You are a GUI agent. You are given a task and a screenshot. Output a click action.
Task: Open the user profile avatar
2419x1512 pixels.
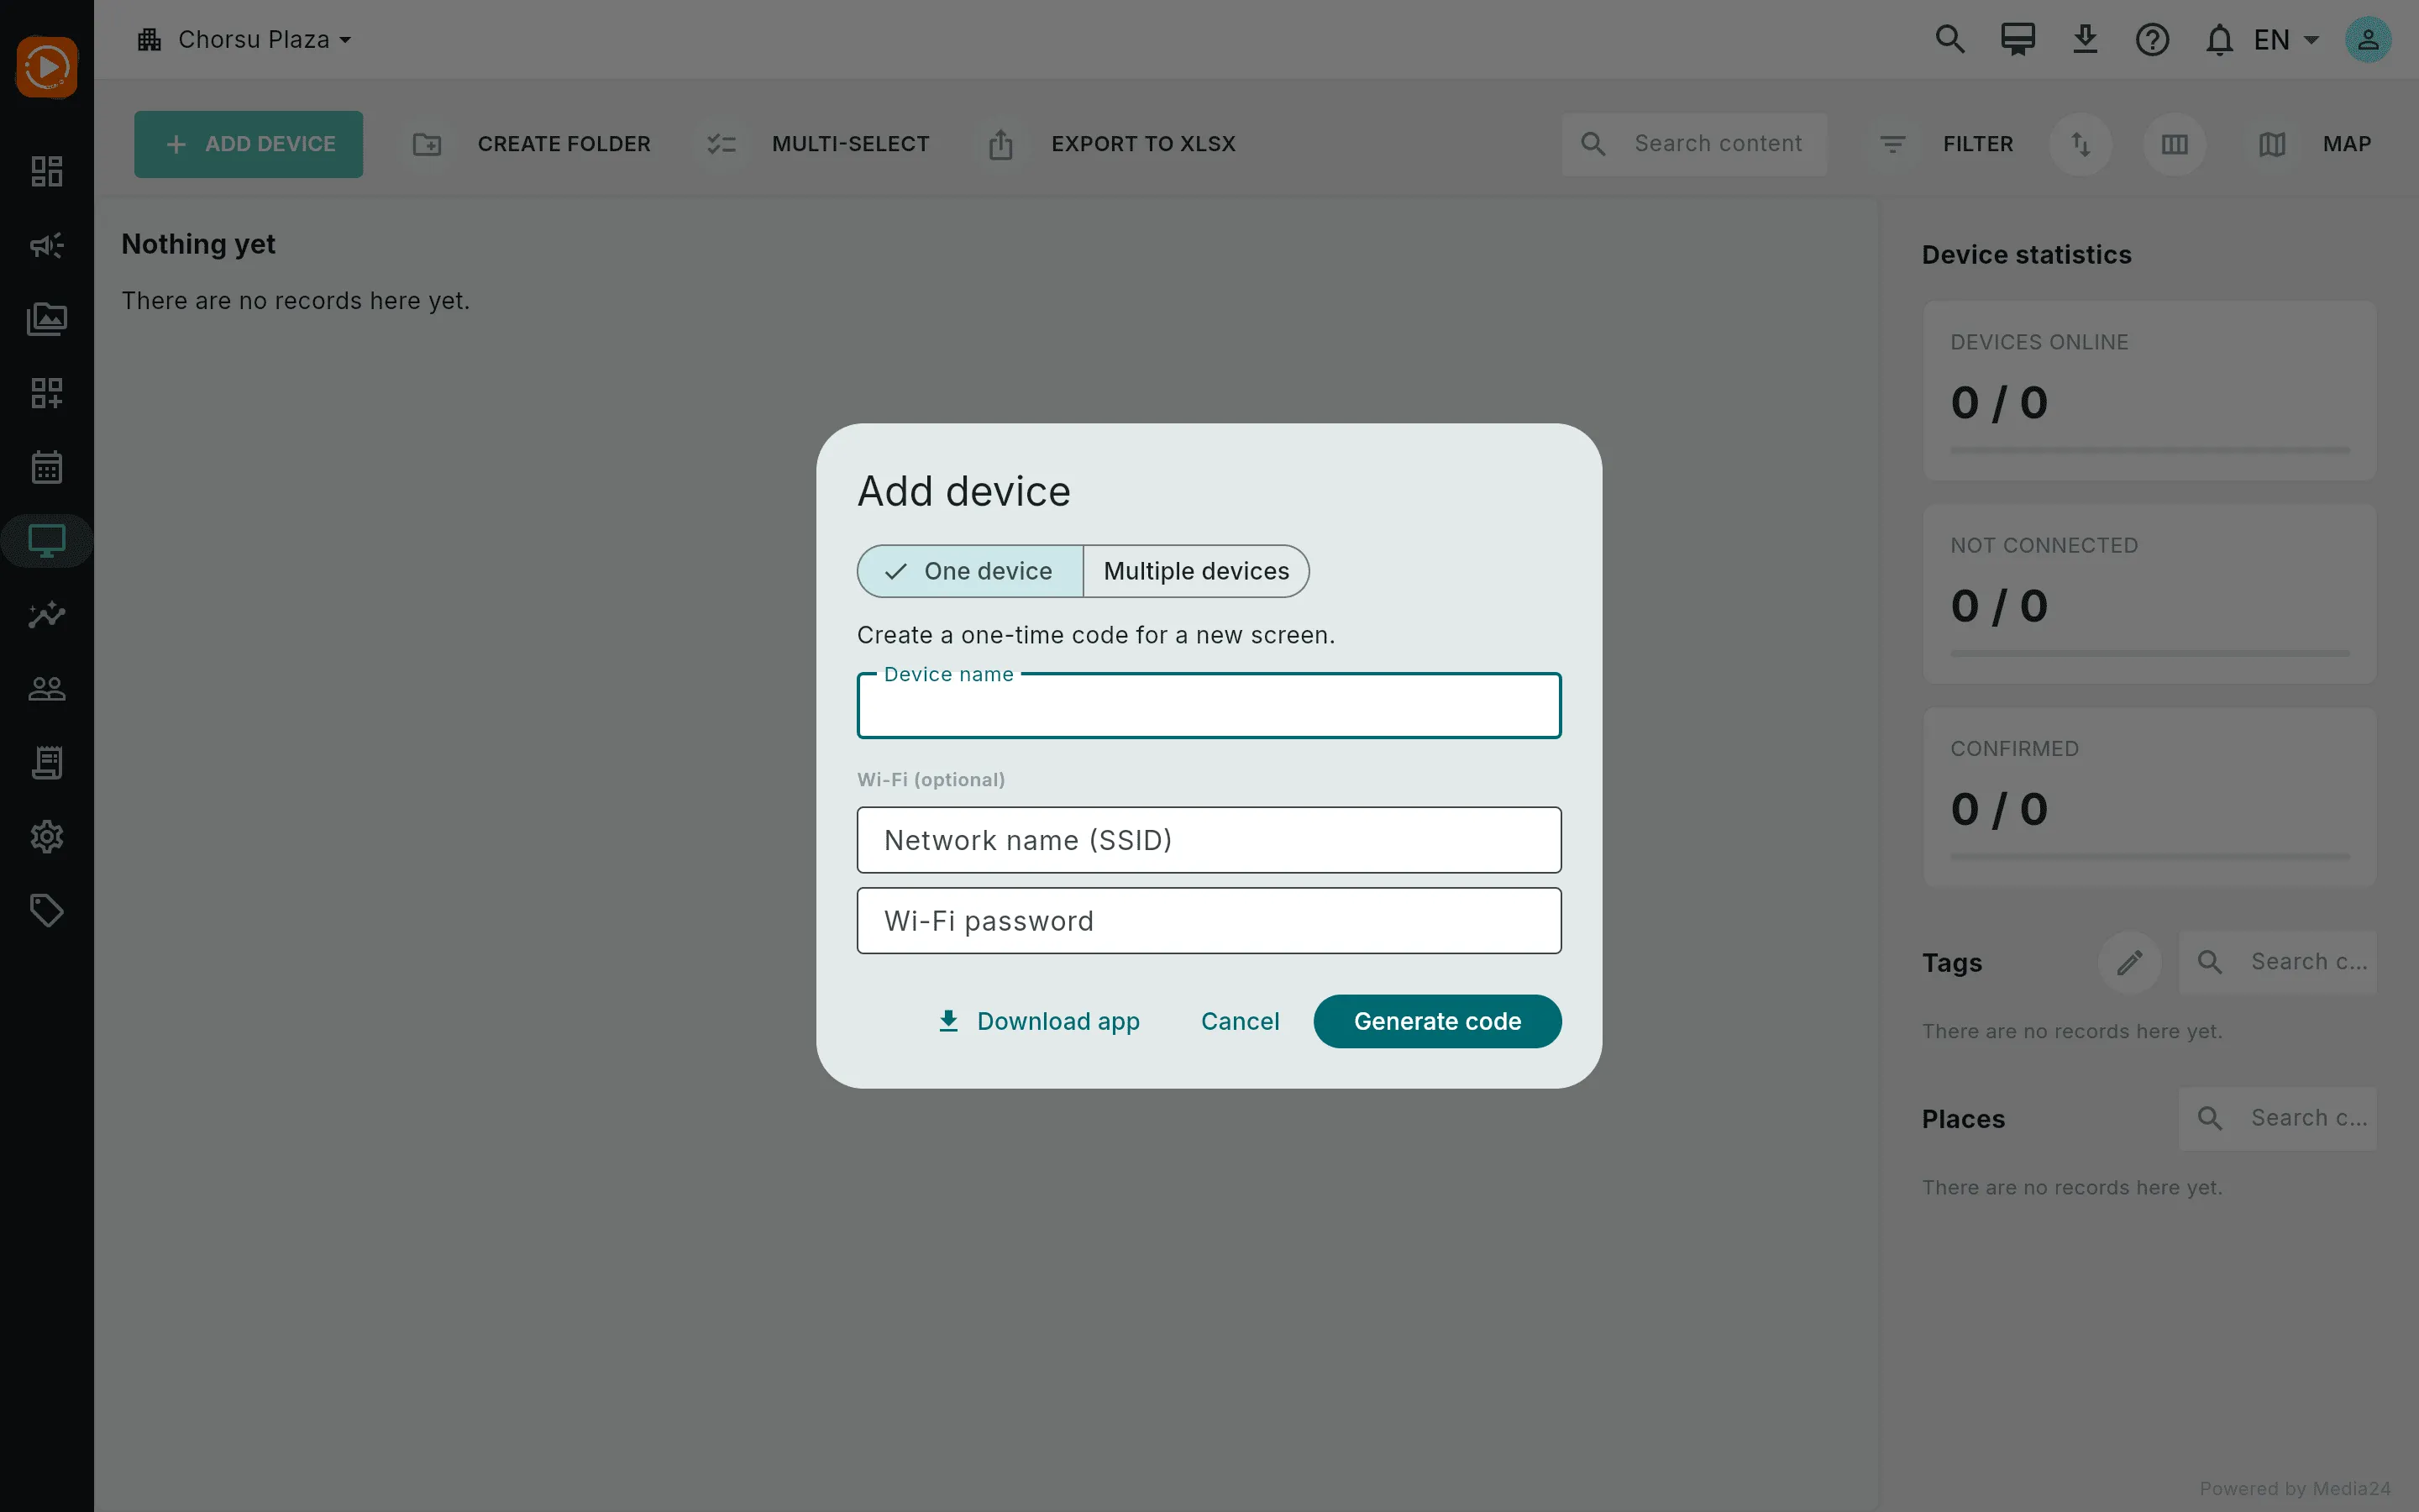click(x=2368, y=40)
